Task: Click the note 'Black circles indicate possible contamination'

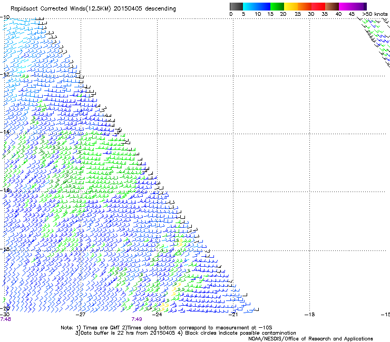Action: coord(240,333)
